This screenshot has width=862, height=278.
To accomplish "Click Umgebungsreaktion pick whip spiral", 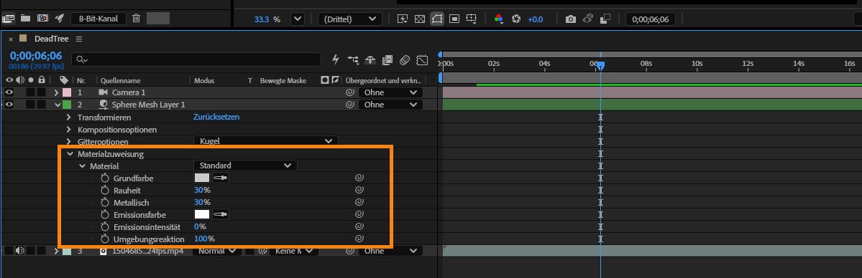I will point(359,239).
